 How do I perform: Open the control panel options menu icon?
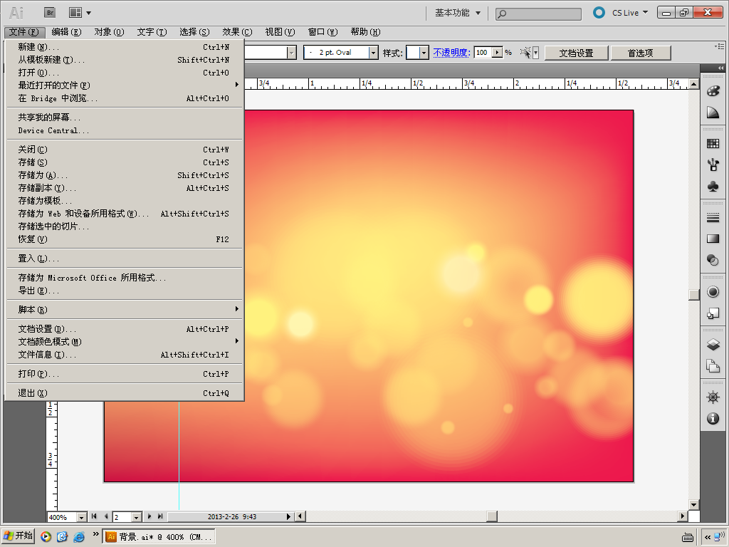719,46
